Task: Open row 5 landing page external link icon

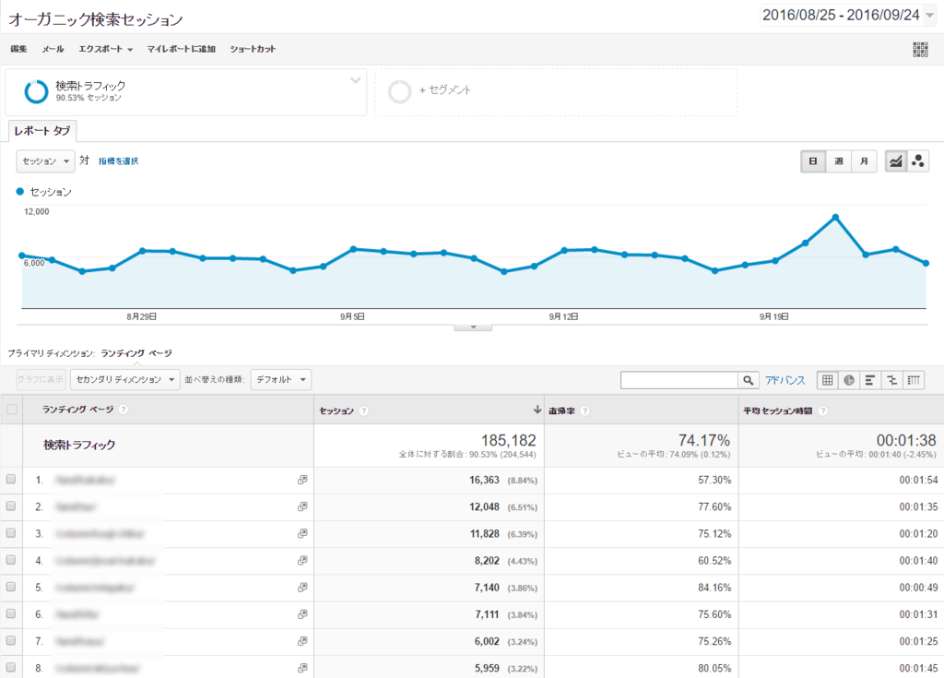Action: click(x=302, y=587)
